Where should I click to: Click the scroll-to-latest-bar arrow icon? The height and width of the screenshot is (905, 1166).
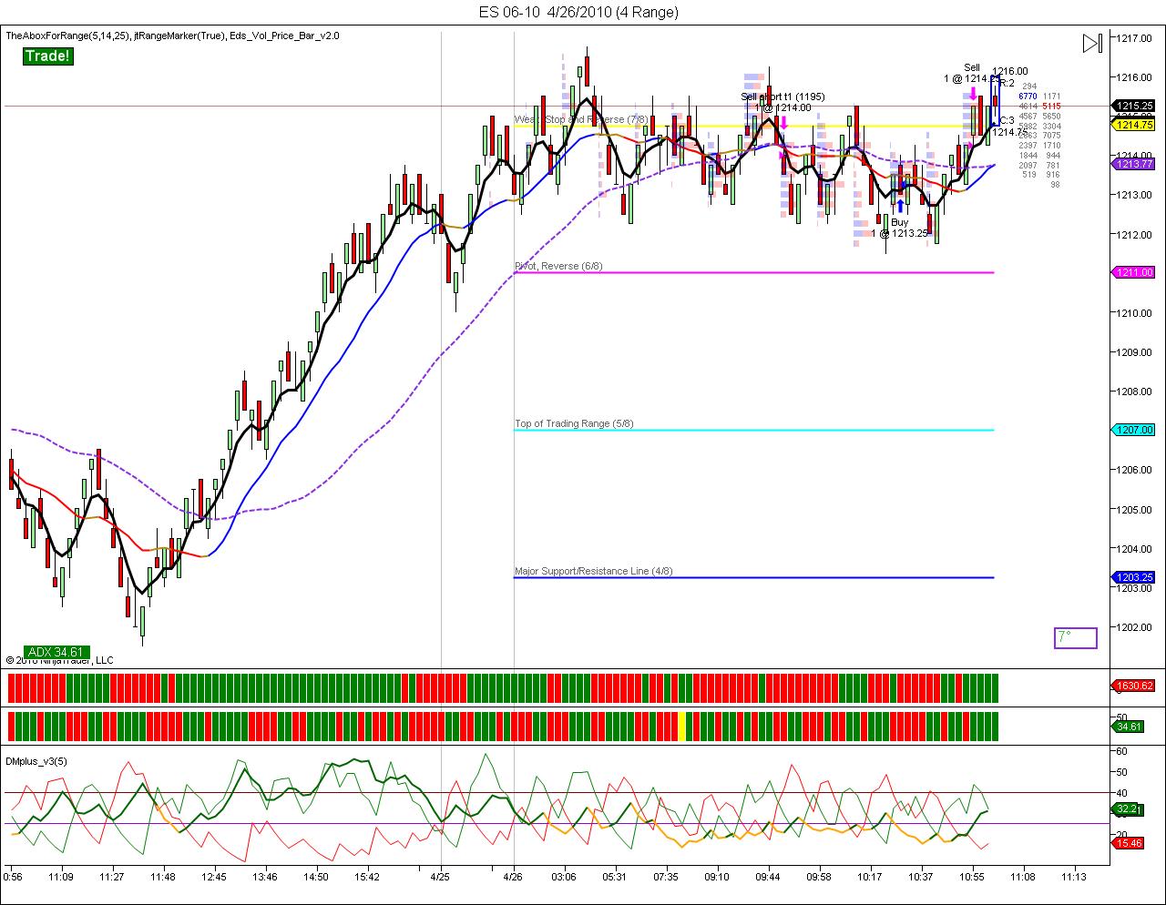(1092, 43)
